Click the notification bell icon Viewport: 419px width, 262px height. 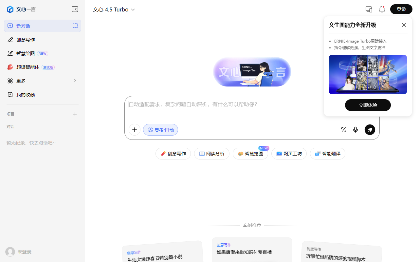tap(382, 9)
